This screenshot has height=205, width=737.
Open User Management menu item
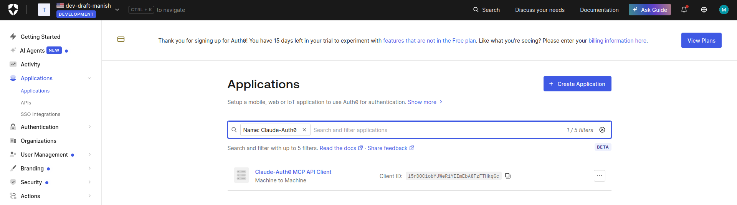[x=44, y=155]
